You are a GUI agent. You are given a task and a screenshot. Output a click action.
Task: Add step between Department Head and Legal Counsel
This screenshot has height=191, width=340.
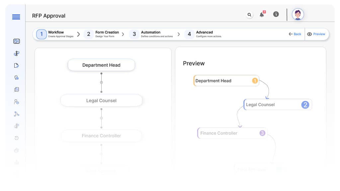101,82
